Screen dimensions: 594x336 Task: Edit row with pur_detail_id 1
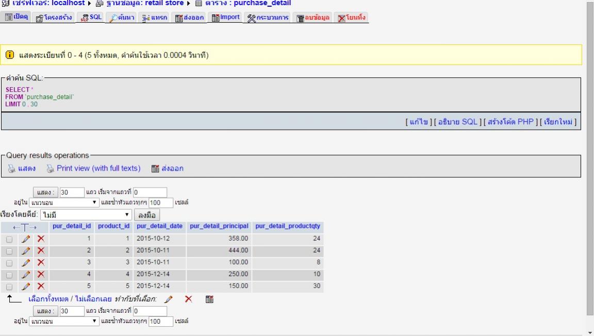tap(26, 239)
